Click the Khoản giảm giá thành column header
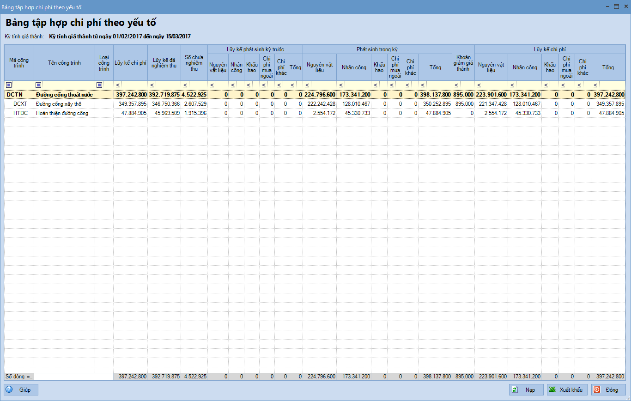The height and width of the screenshot is (401, 631). click(x=463, y=63)
